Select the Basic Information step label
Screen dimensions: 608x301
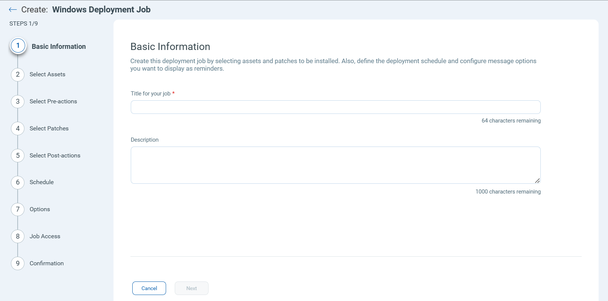click(x=59, y=47)
